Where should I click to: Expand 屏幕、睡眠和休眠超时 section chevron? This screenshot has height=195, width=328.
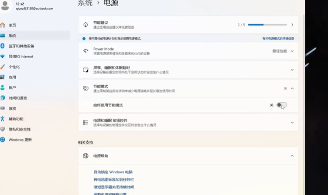[x=292, y=70]
